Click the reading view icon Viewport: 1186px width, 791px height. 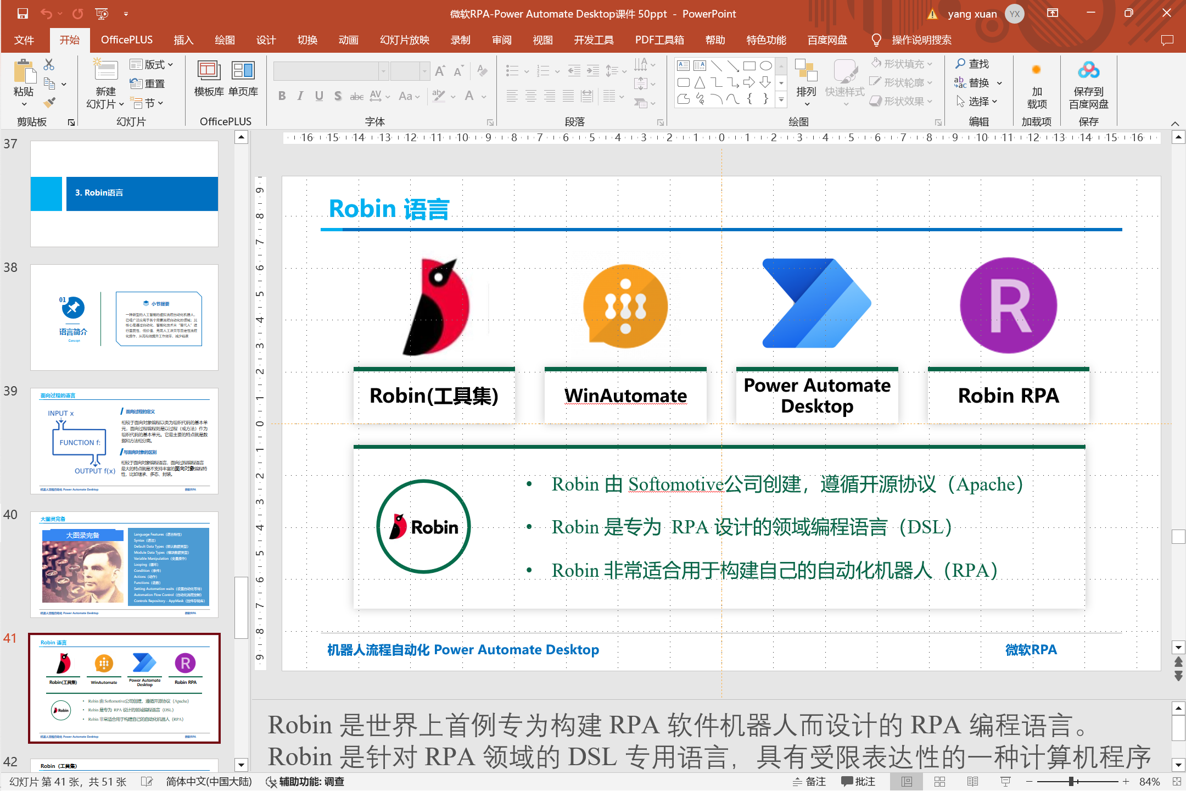click(972, 781)
